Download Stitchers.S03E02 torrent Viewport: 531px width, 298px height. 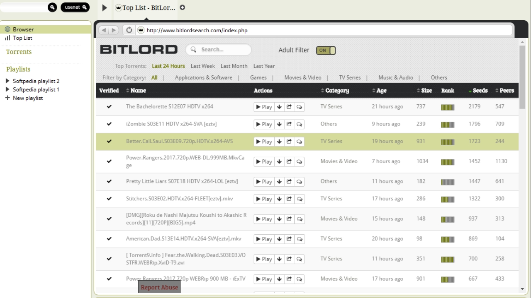279,199
